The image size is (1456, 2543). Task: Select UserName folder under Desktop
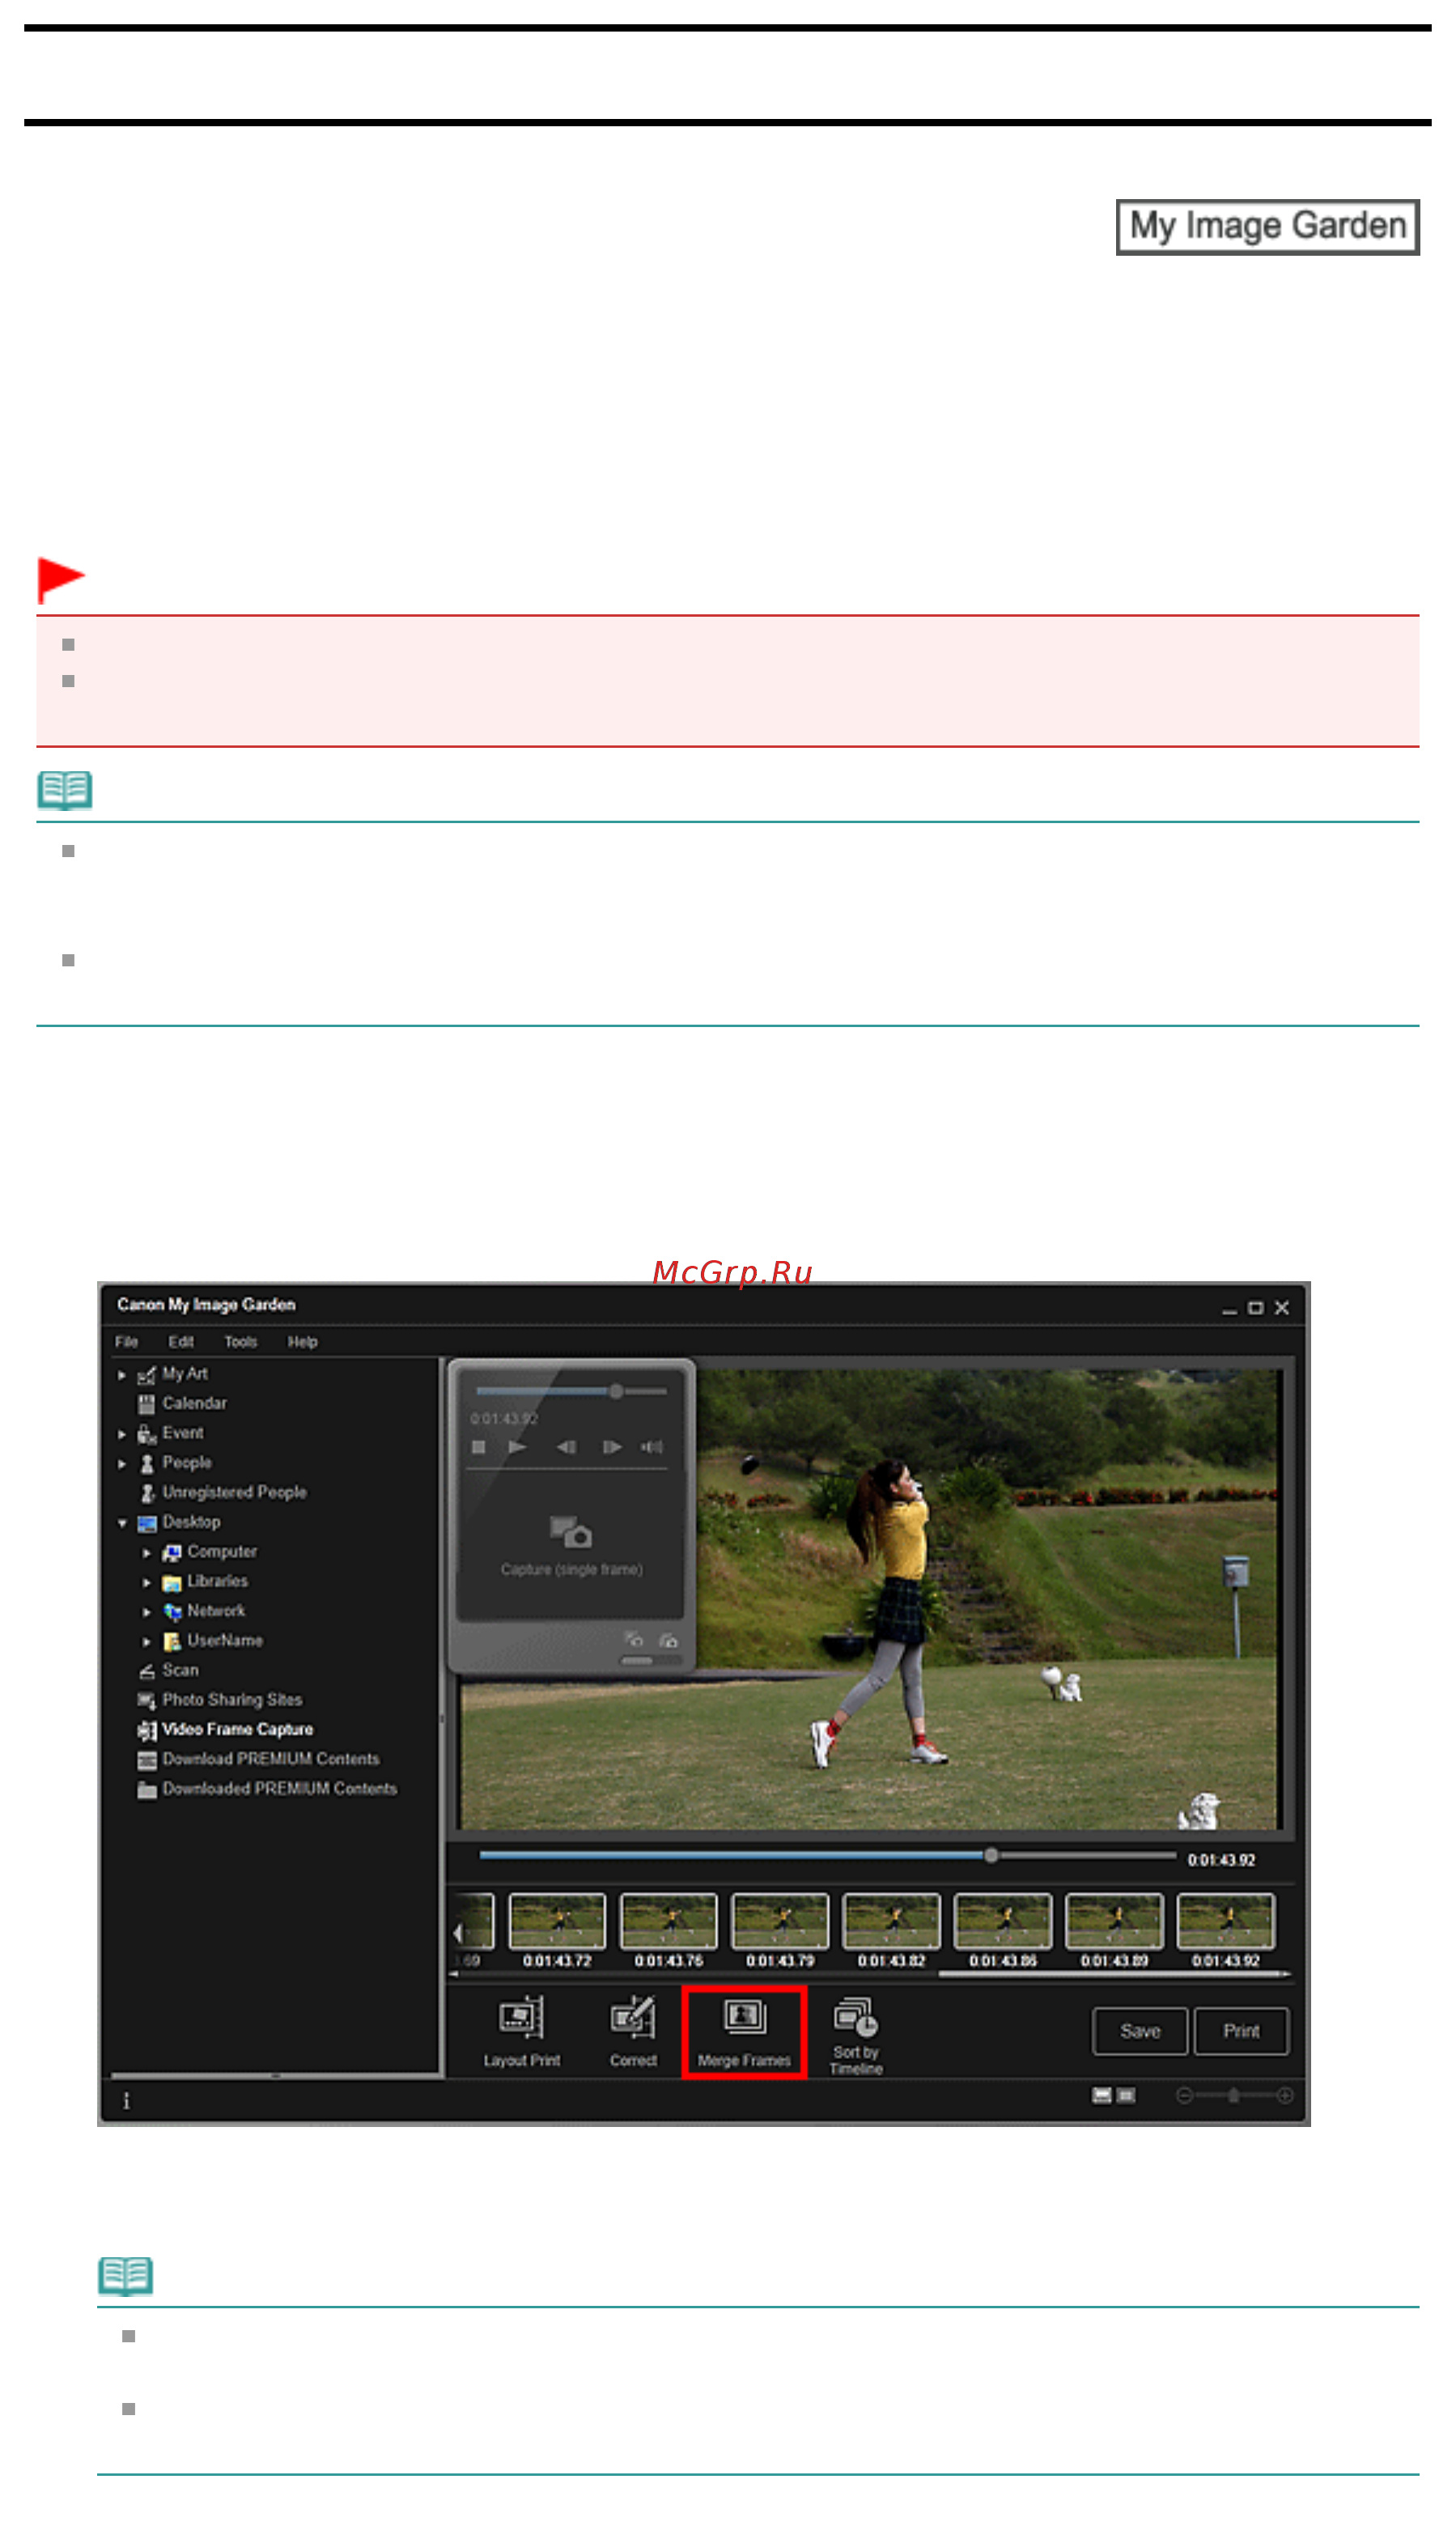point(212,1641)
